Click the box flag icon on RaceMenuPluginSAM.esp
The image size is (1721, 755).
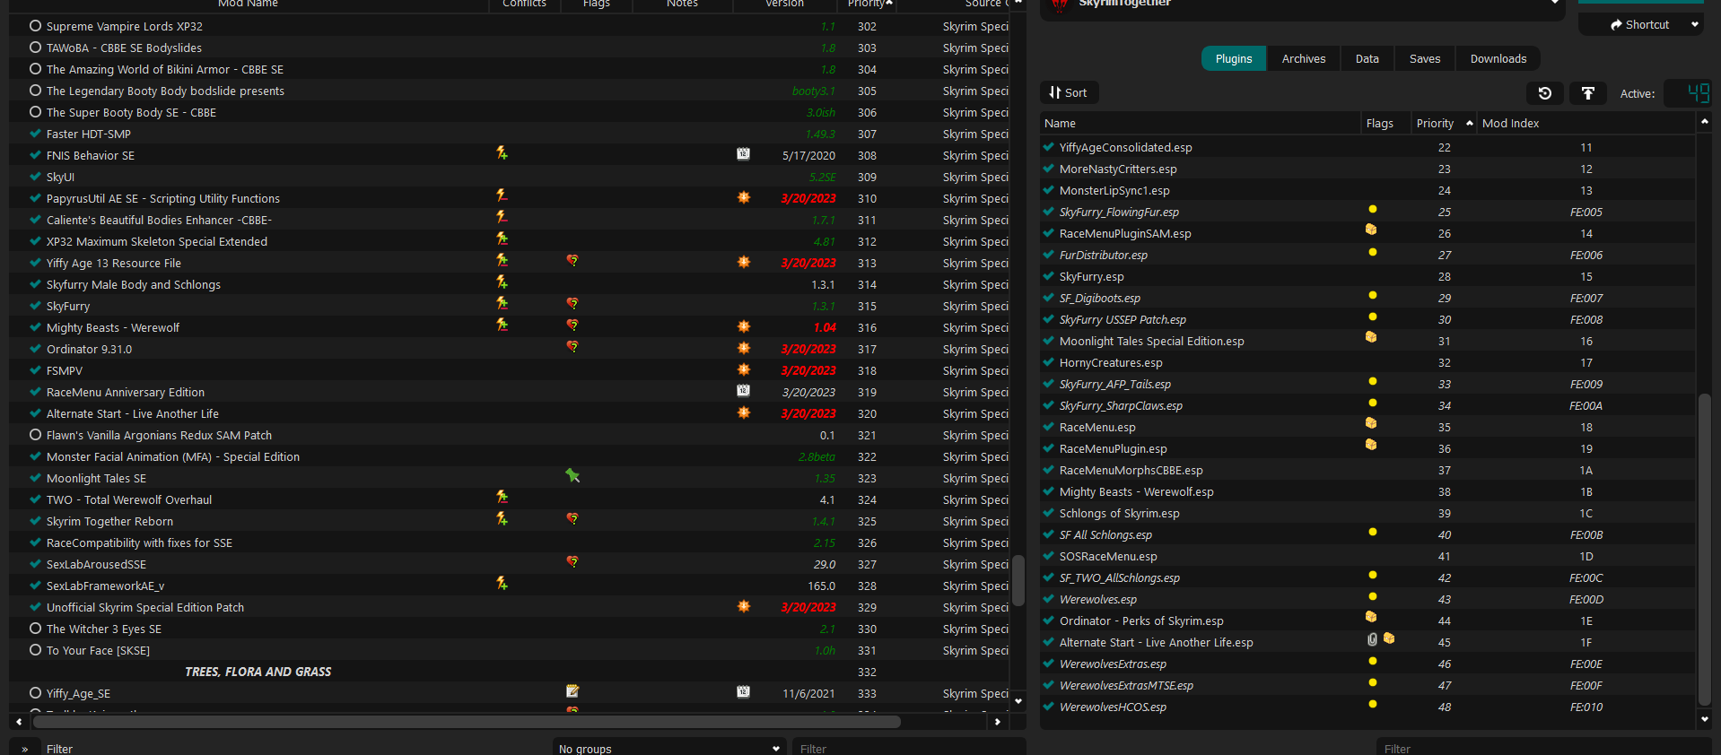point(1371,230)
